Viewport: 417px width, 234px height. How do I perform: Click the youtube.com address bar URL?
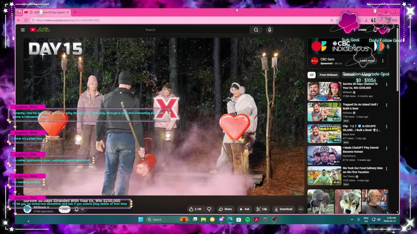pos(68,20)
